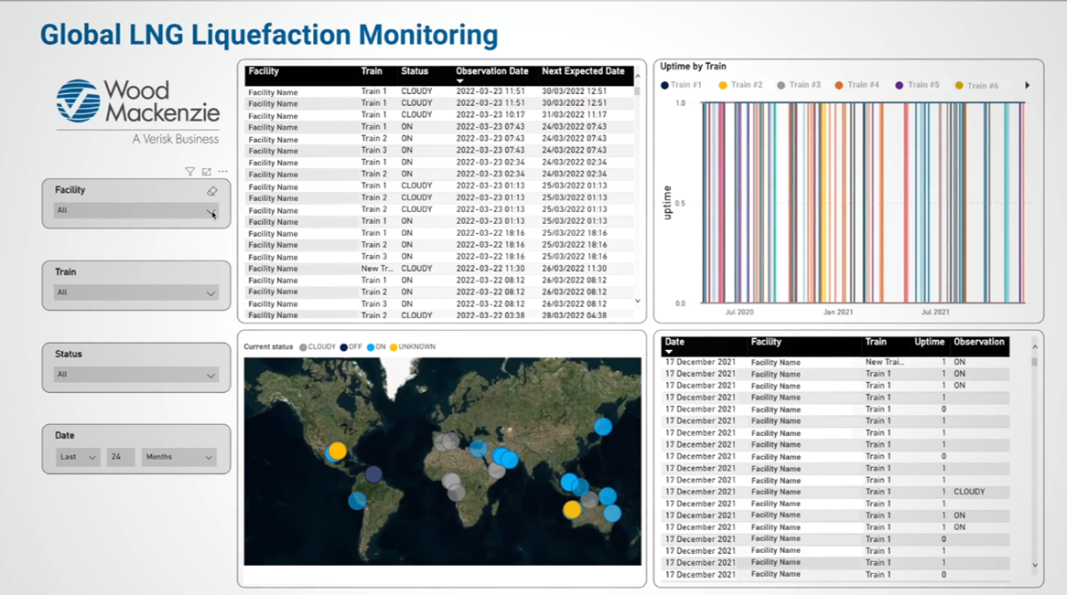Click the Train column header in the top table

point(372,70)
